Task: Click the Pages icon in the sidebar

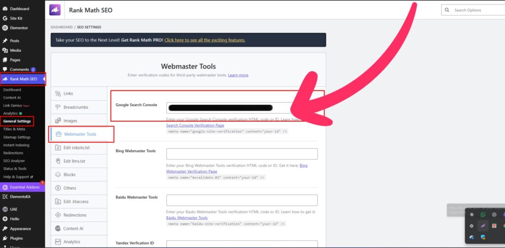Action: 5,60
